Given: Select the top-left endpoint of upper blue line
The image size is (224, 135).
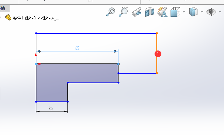Looking at the screenshot, I should [x=36, y=33].
